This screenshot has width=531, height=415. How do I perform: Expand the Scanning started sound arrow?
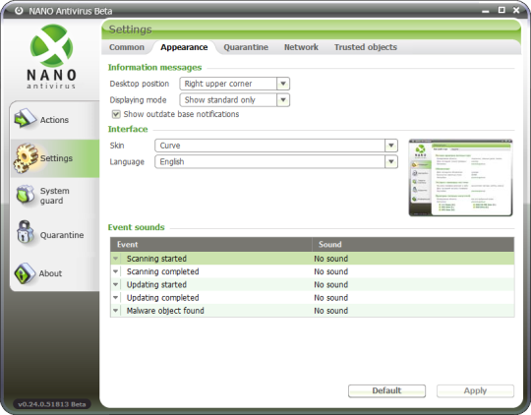115,259
